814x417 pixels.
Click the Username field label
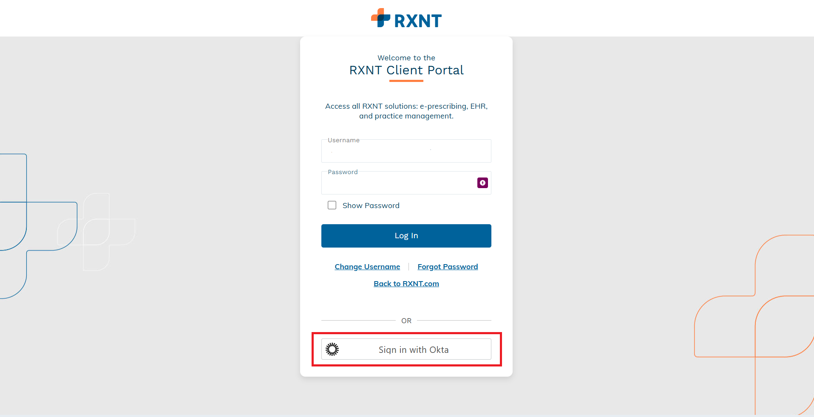pos(343,140)
